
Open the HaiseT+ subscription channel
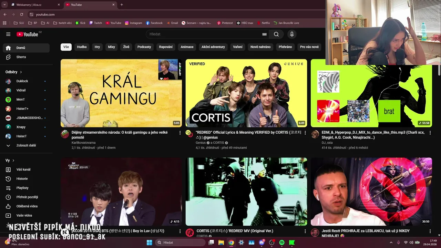26,108
